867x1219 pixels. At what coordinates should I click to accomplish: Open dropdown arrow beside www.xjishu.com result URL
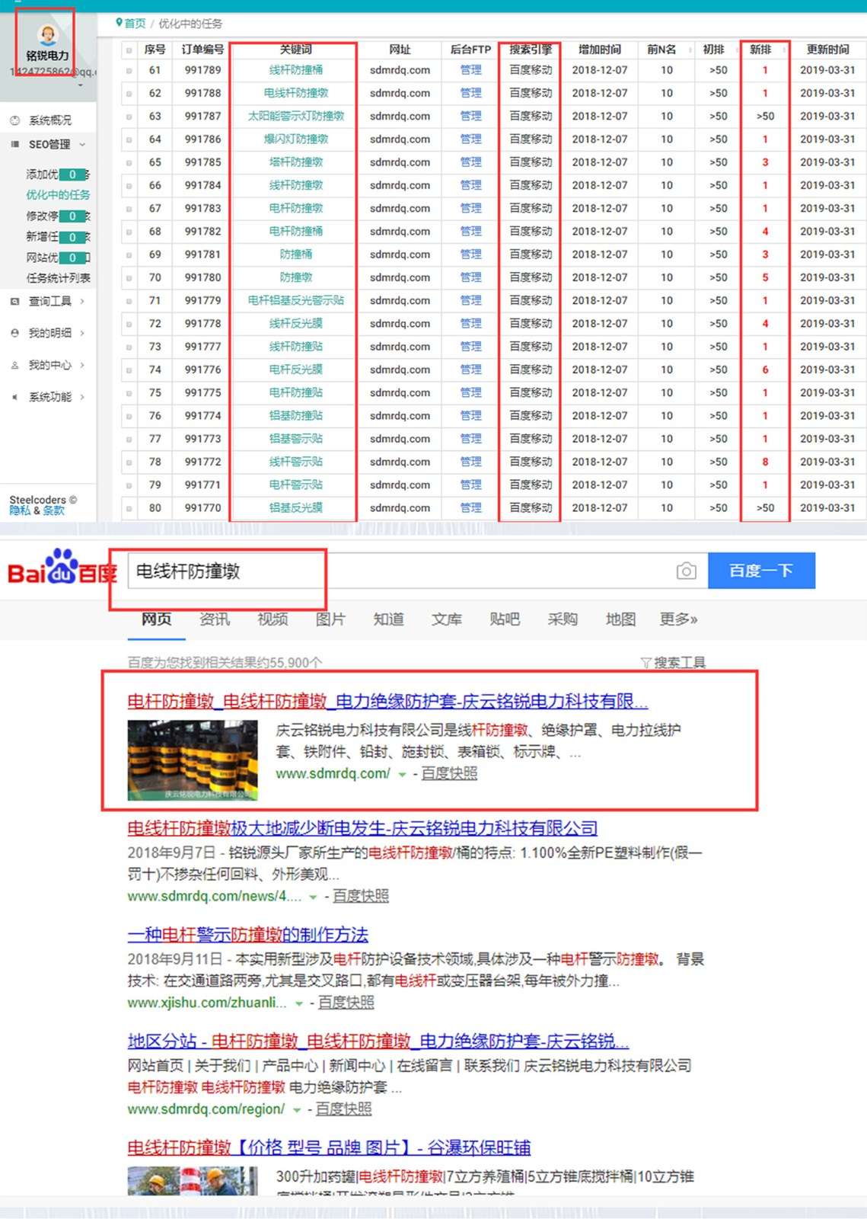(x=299, y=1003)
